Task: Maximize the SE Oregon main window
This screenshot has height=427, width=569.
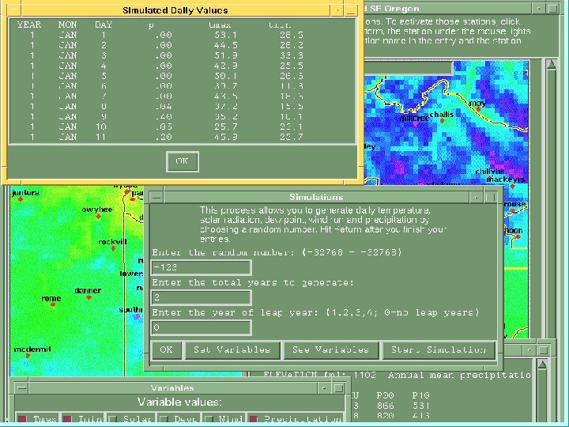Action: pyautogui.click(x=552, y=9)
